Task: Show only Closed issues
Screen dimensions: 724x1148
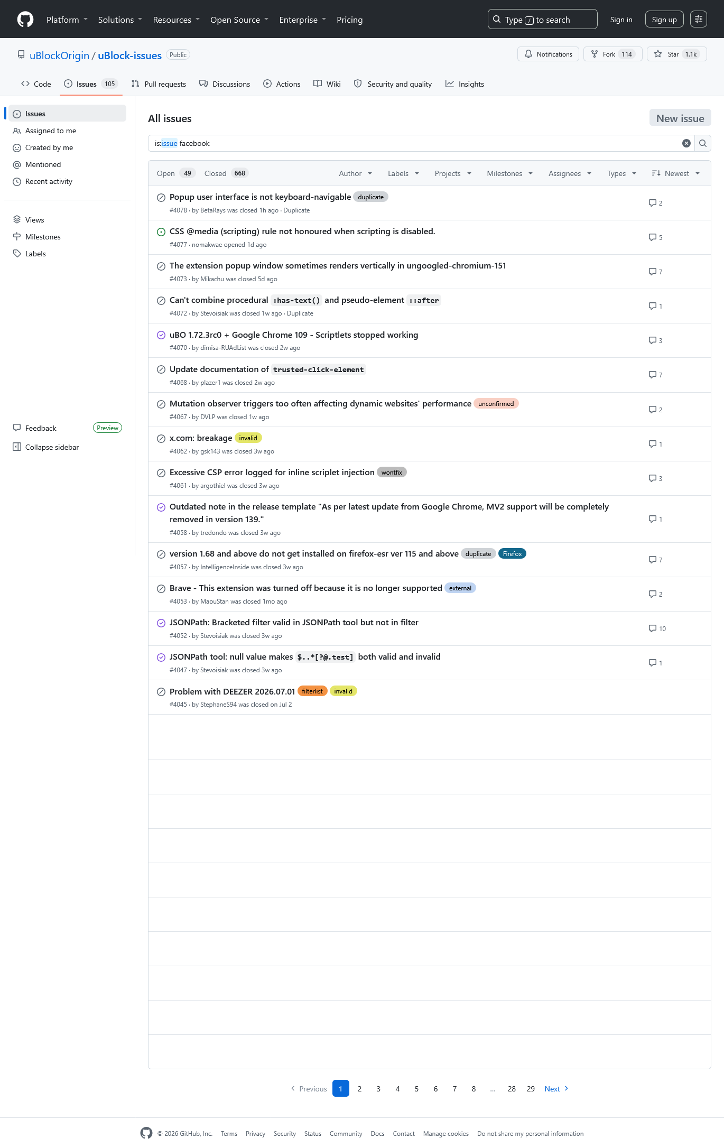Action: click(x=226, y=173)
